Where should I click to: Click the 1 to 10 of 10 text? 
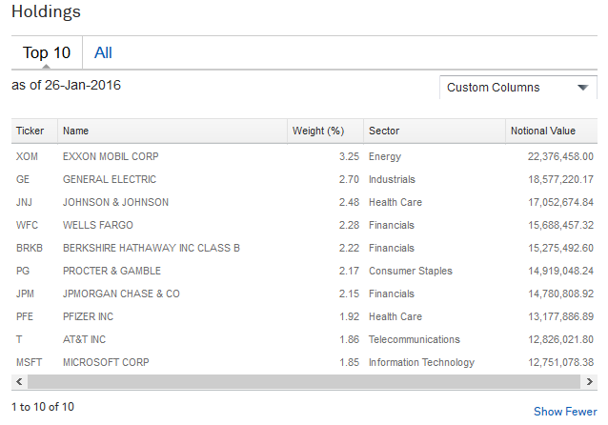tap(43, 407)
